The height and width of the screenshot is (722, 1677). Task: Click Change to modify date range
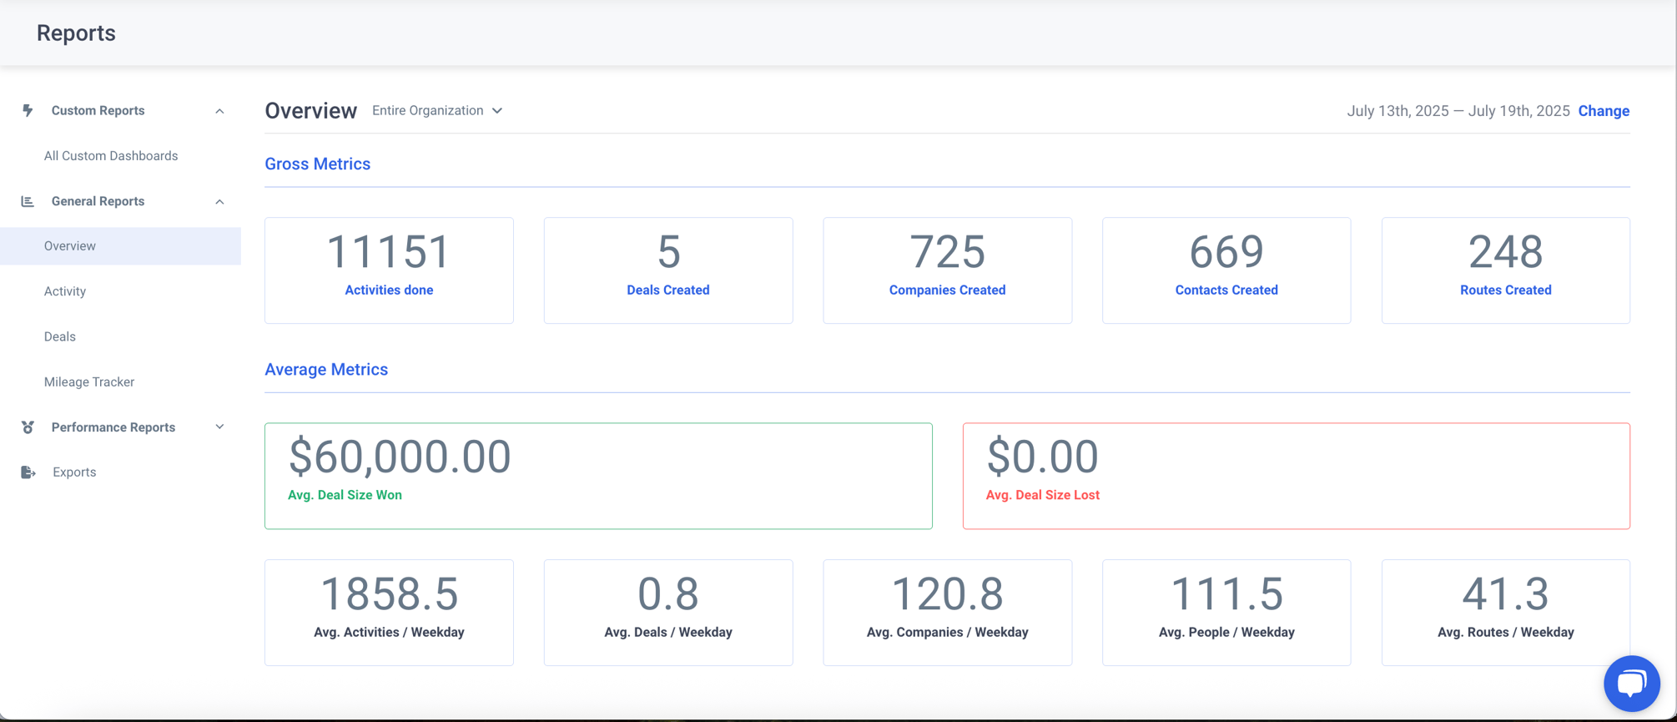click(x=1604, y=111)
